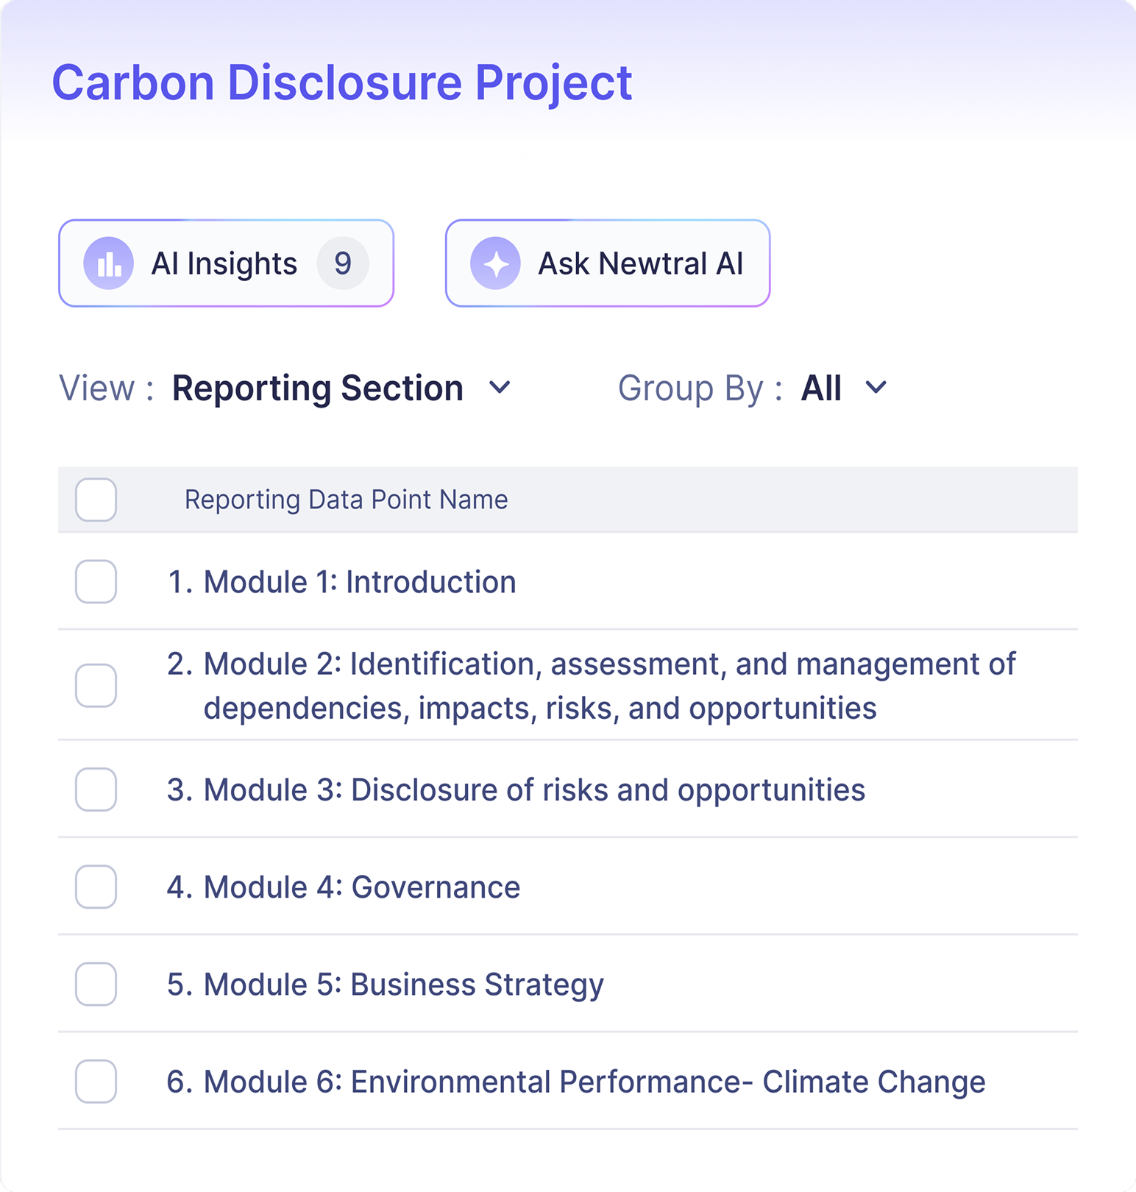
Task: Tick the Module 6 Climate Change checkbox
Action: (96, 1082)
